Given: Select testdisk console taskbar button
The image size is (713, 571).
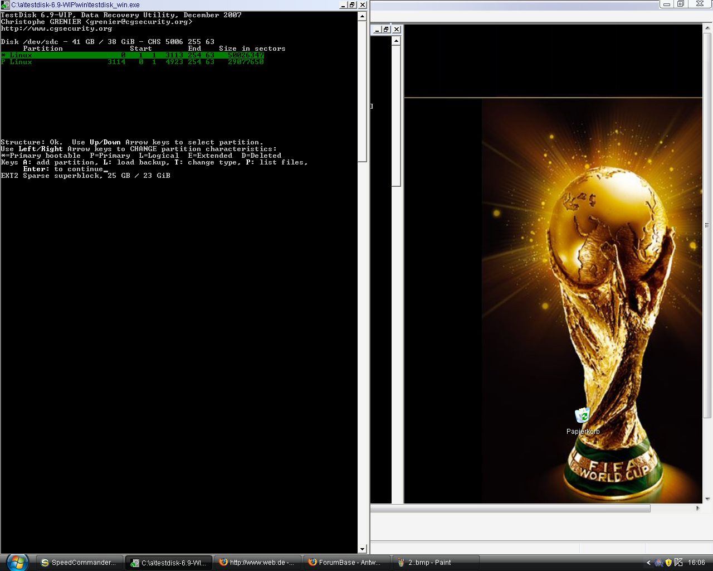Looking at the screenshot, I should [168, 563].
